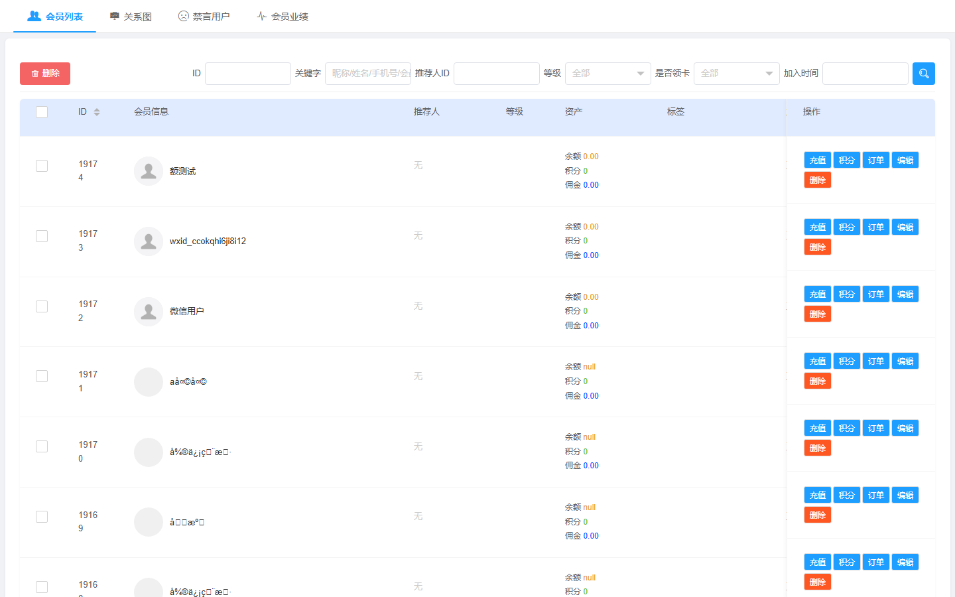Open the 等级 dropdown
The image size is (955, 597).
coord(608,74)
